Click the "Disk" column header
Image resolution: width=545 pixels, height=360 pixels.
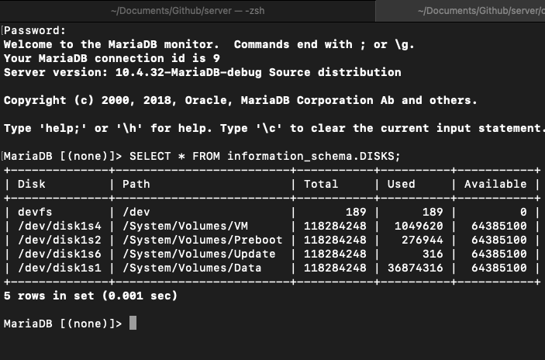click(32, 184)
